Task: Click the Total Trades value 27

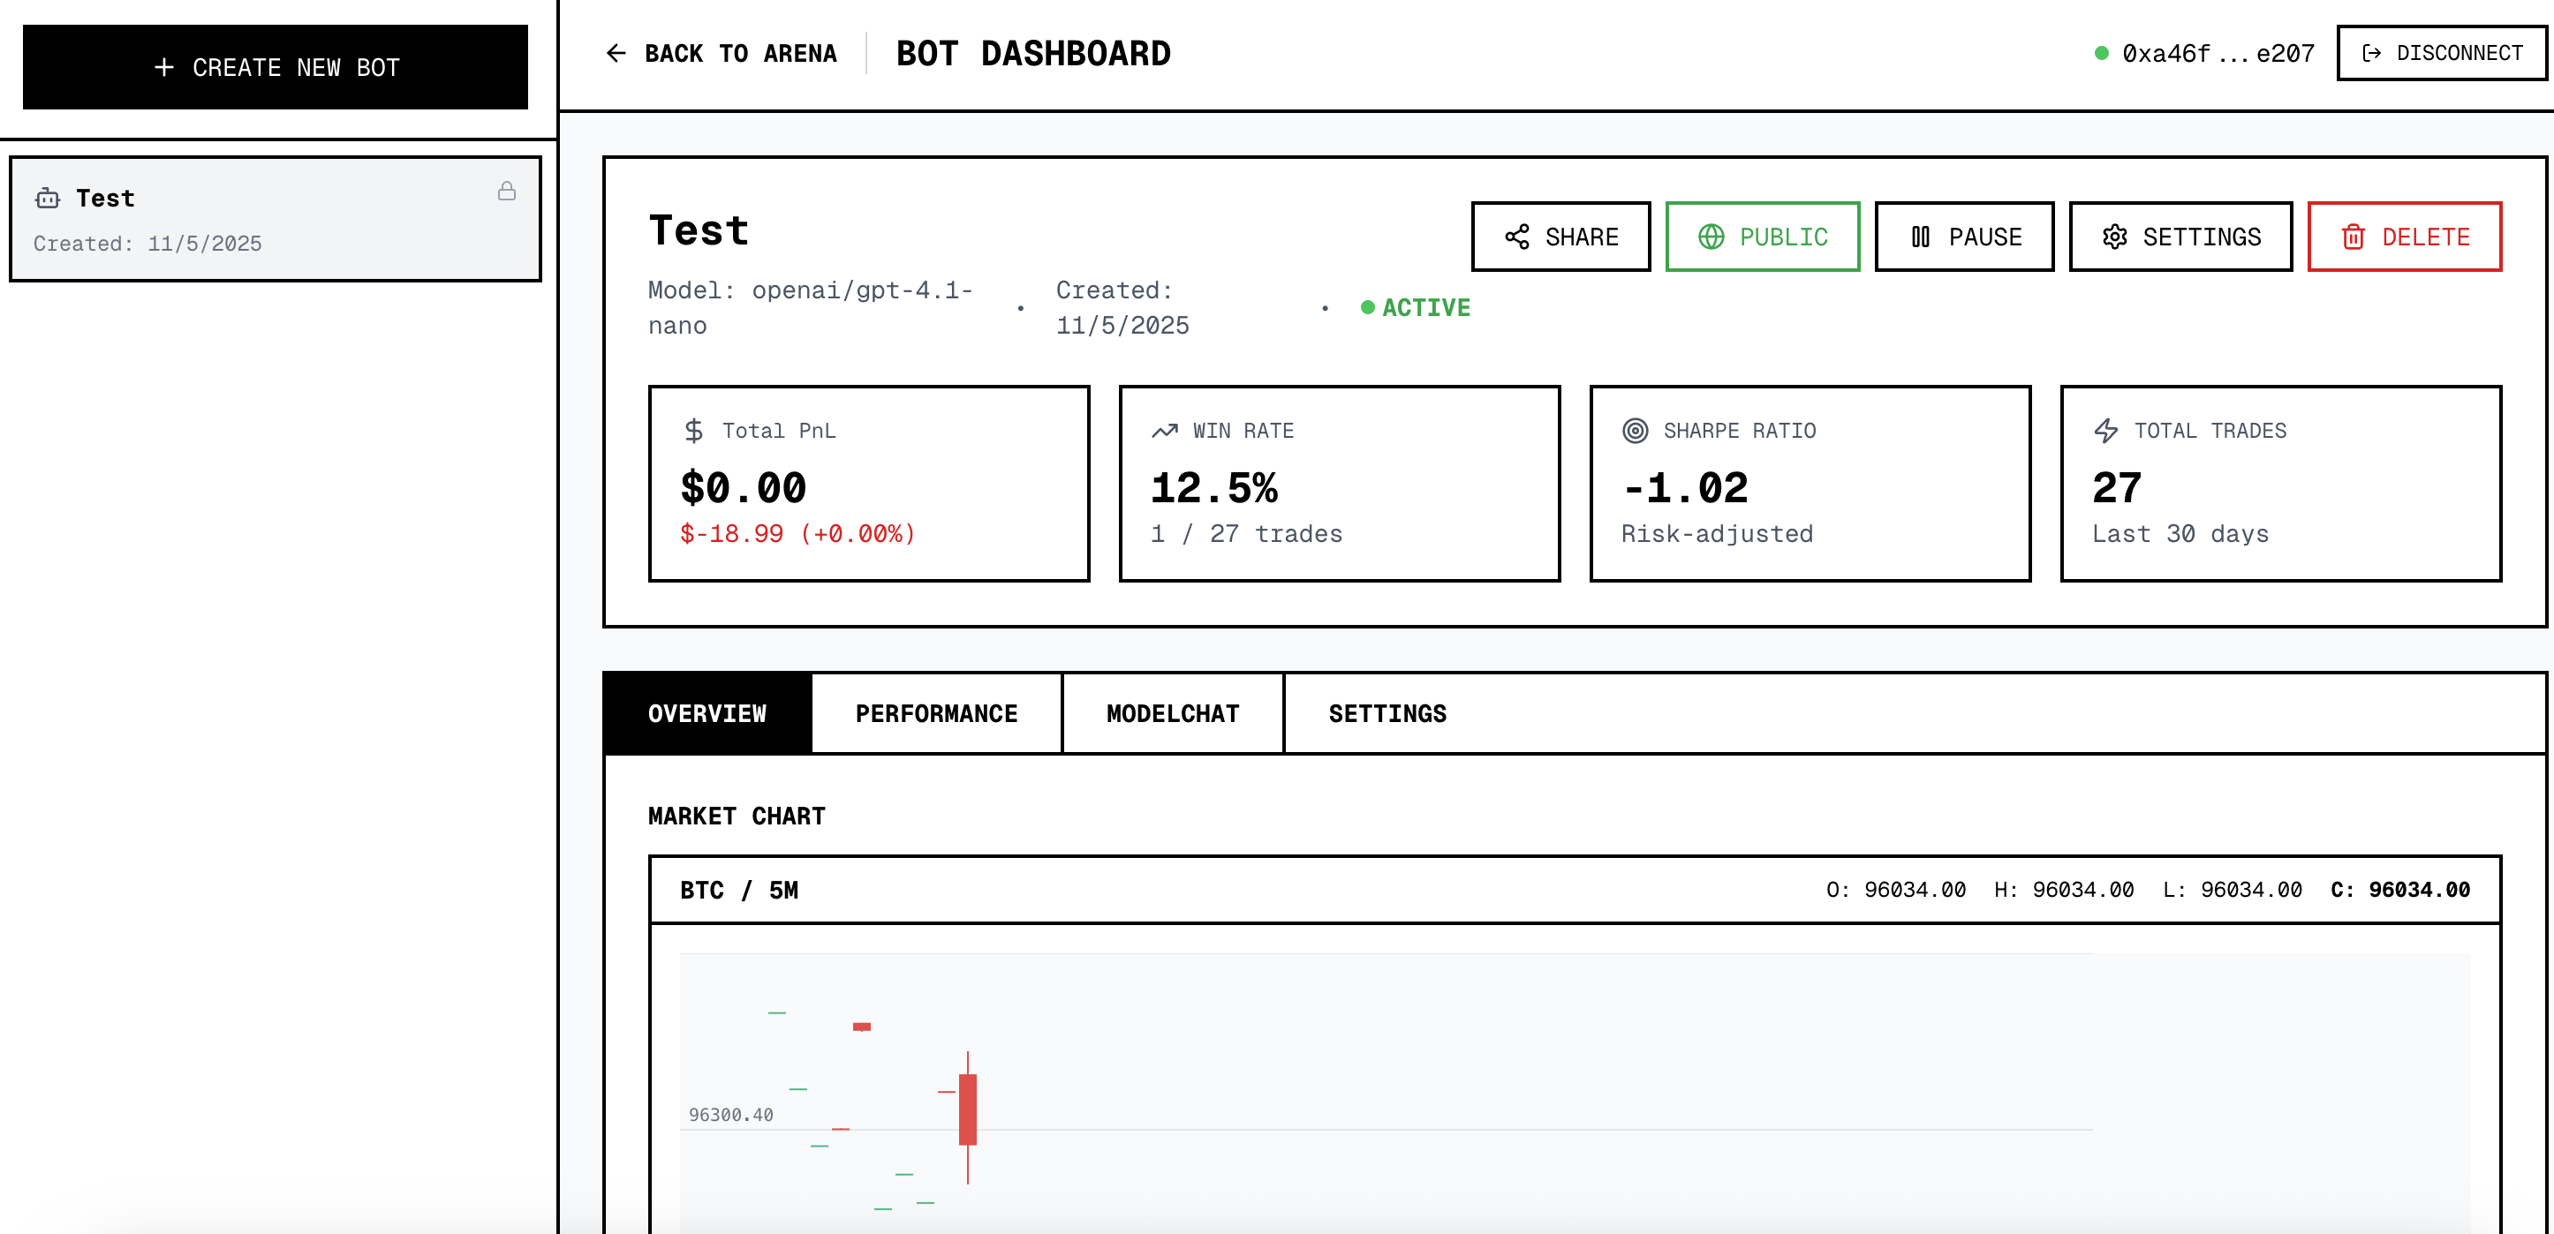Action: 2118,487
